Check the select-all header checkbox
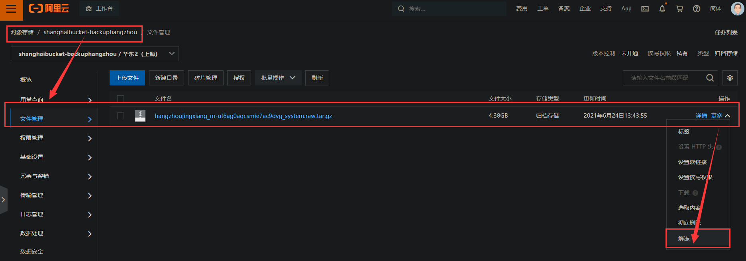This screenshot has width=746, height=261. coord(120,99)
